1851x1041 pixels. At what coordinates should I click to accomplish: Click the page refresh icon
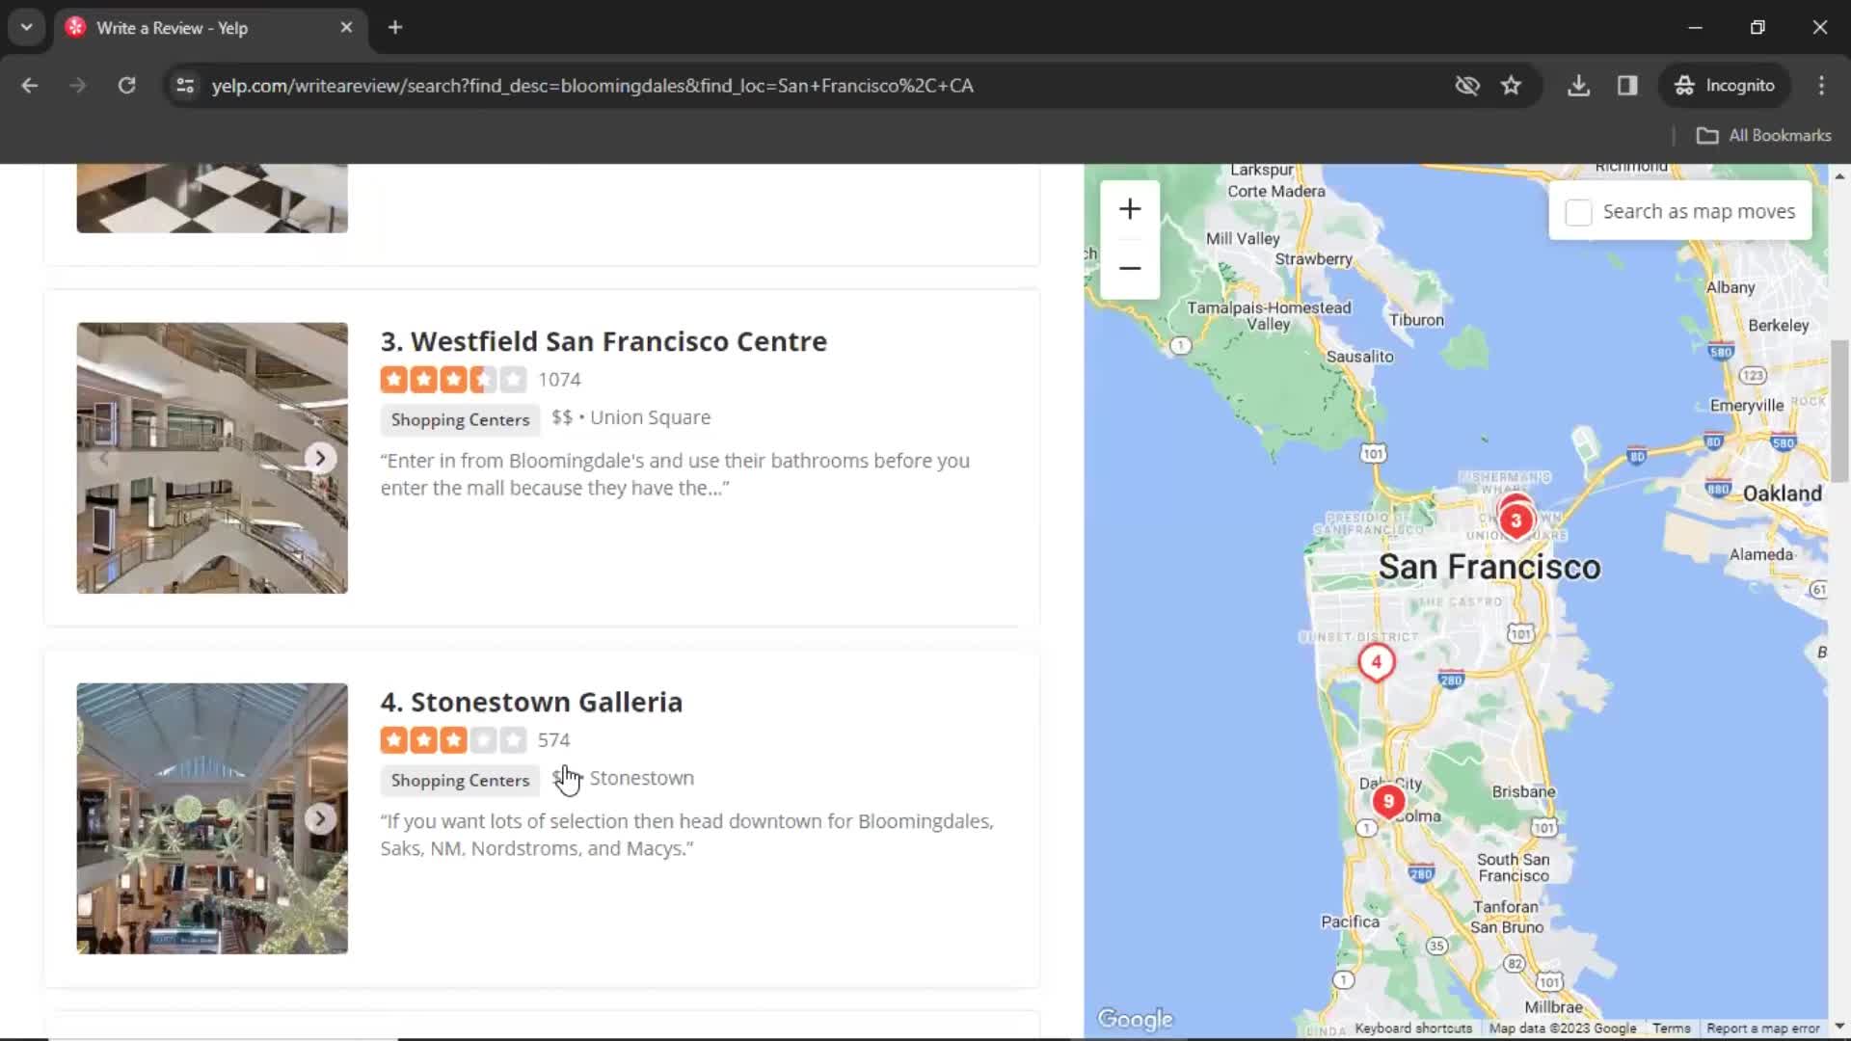[x=127, y=85]
